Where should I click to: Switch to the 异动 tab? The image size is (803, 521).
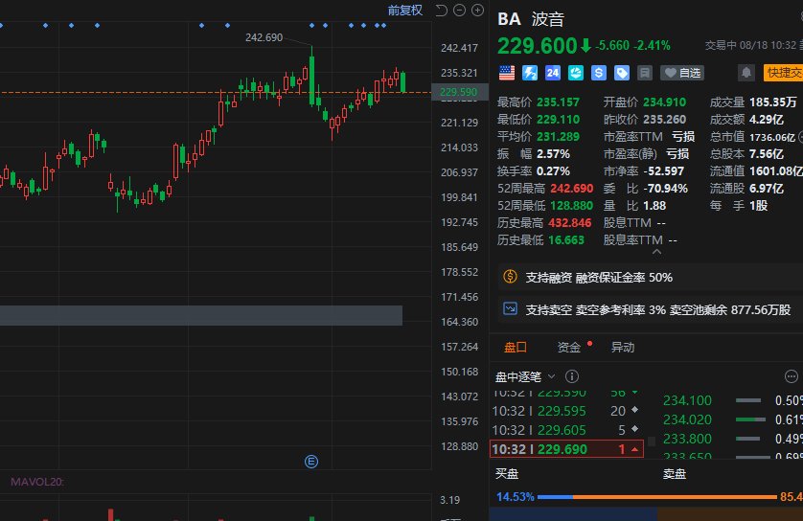[623, 348]
